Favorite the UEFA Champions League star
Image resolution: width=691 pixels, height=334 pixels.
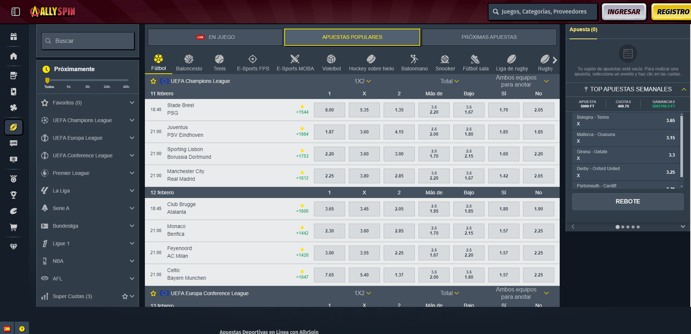coord(153,81)
